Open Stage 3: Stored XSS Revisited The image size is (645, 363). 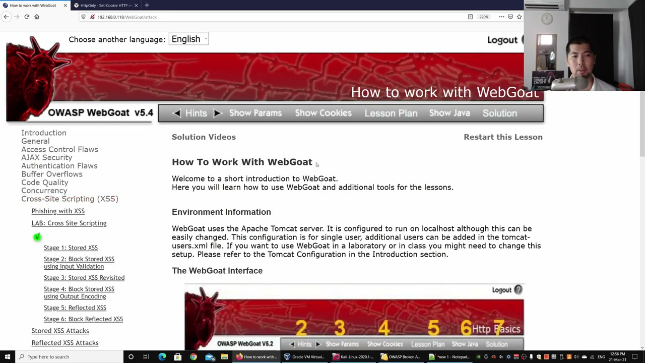(84, 278)
